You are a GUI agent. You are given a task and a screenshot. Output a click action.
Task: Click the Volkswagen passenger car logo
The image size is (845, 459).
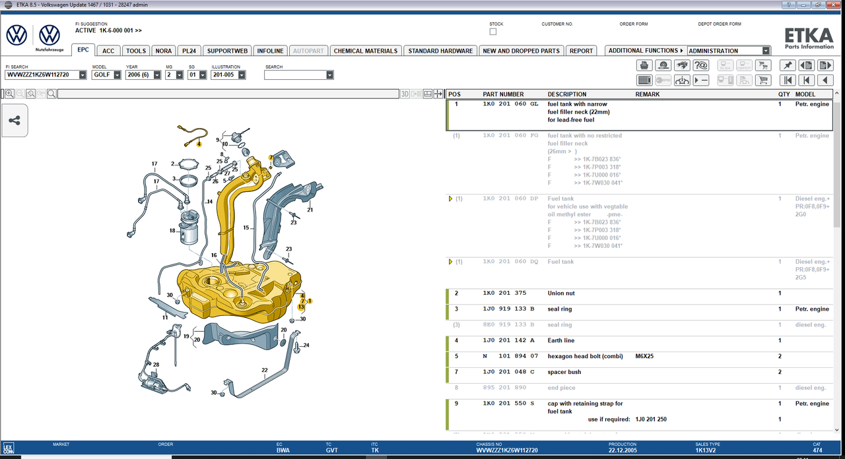[17, 35]
